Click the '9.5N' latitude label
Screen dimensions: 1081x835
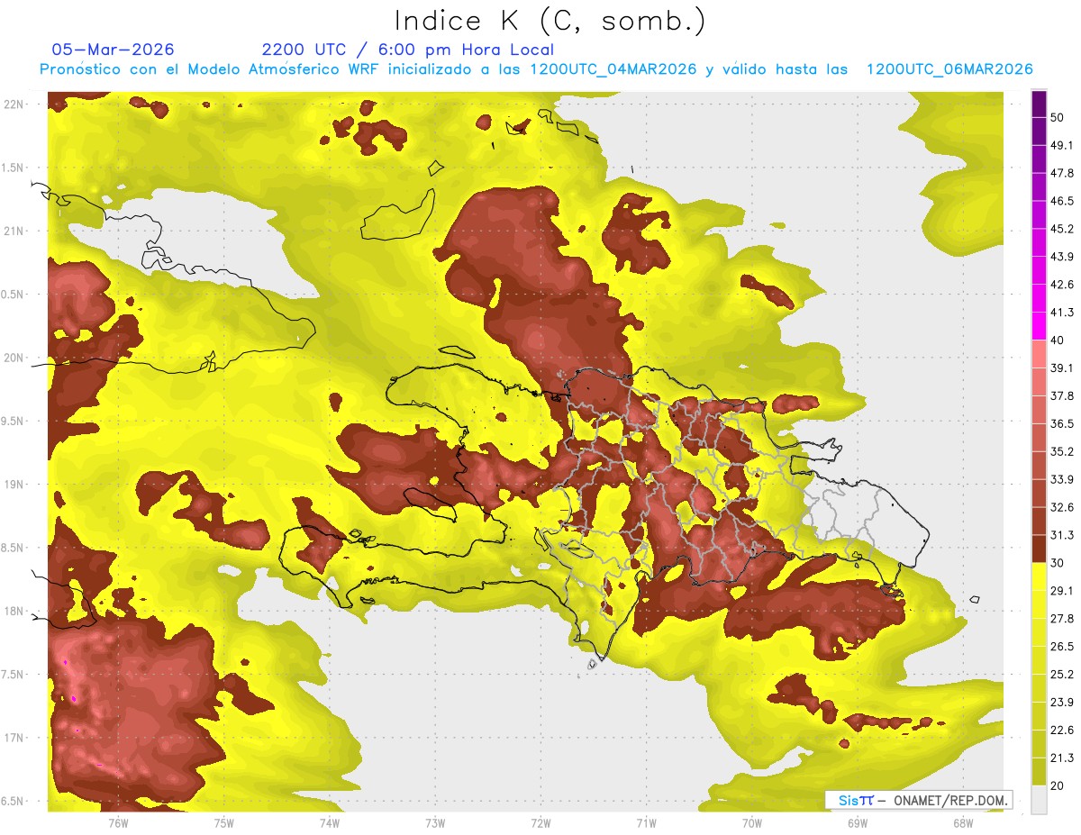(x=14, y=421)
